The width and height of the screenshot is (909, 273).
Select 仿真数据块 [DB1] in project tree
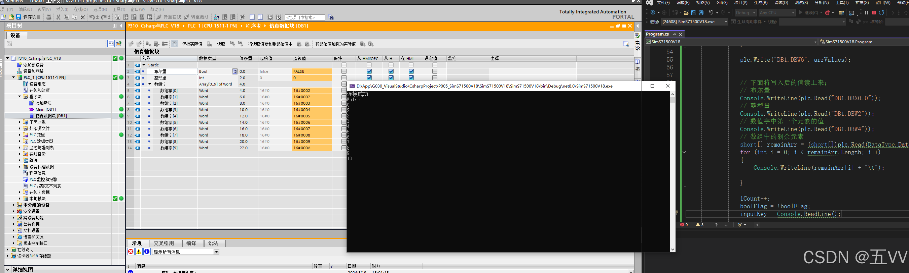pos(51,116)
